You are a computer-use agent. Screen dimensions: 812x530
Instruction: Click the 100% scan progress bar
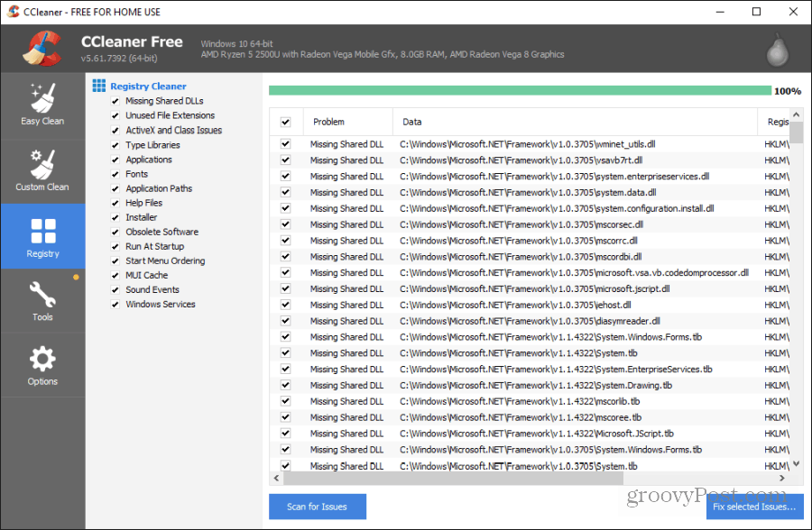point(520,90)
